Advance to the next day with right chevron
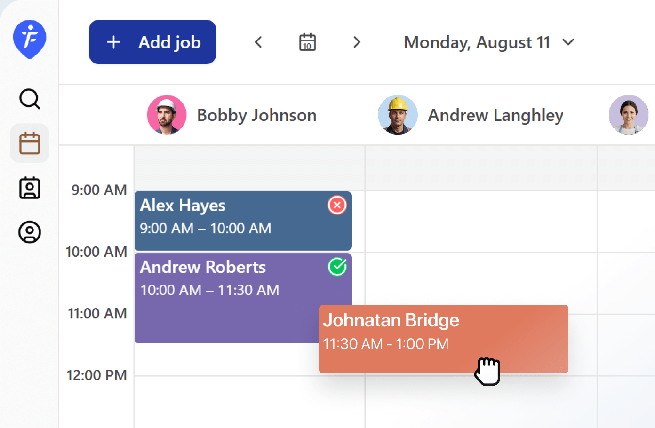 [356, 42]
